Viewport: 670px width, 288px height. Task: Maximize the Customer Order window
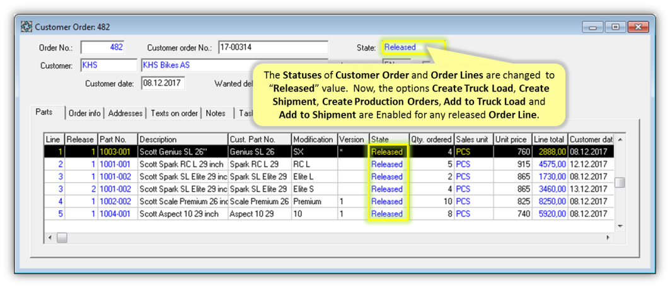coord(615,27)
